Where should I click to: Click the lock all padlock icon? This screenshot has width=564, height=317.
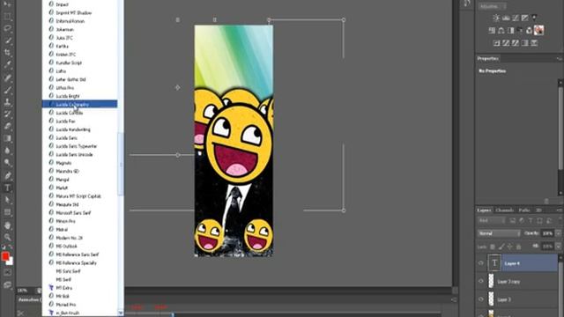coord(518,247)
